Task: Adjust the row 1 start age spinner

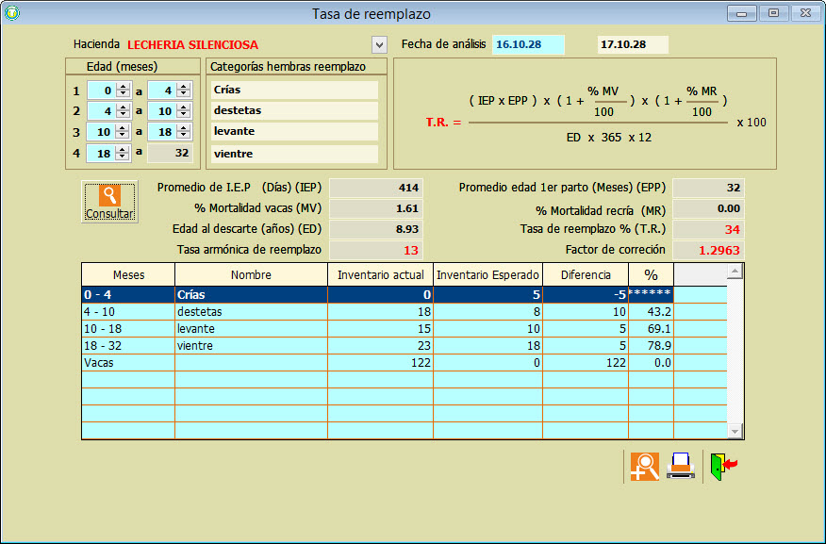Action: pos(123,91)
